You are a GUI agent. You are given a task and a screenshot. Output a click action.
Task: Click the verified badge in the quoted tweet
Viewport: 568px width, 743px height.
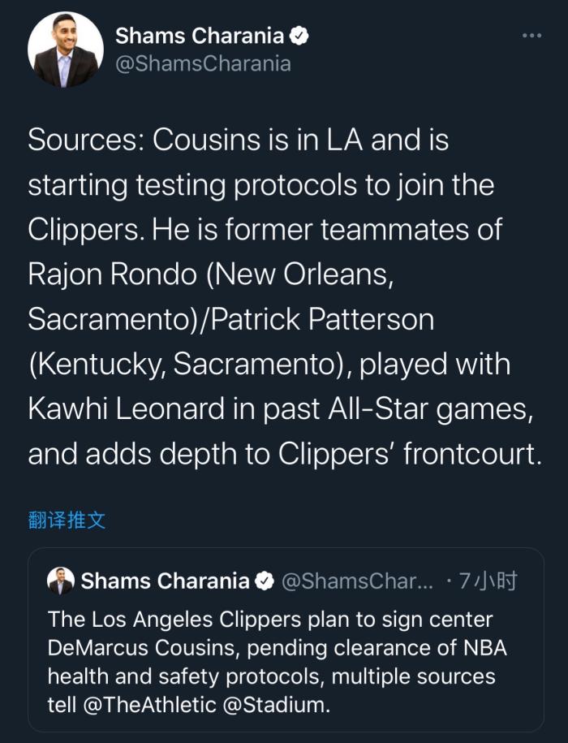click(x=265, y=581)
